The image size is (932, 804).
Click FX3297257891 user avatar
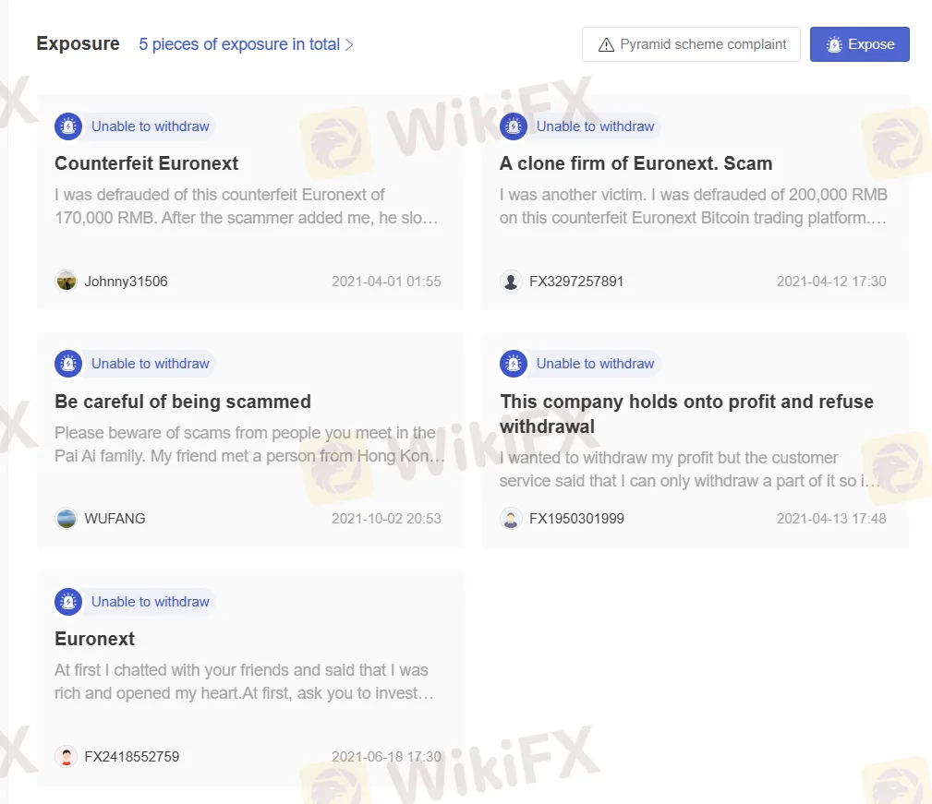[x=511, y=281]
